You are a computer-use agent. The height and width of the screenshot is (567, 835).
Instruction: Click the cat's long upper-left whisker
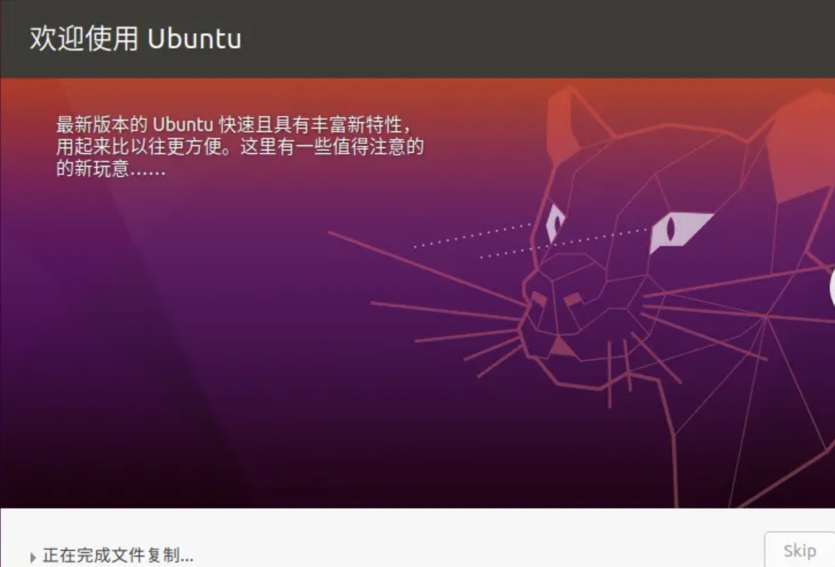pos(427,267)
